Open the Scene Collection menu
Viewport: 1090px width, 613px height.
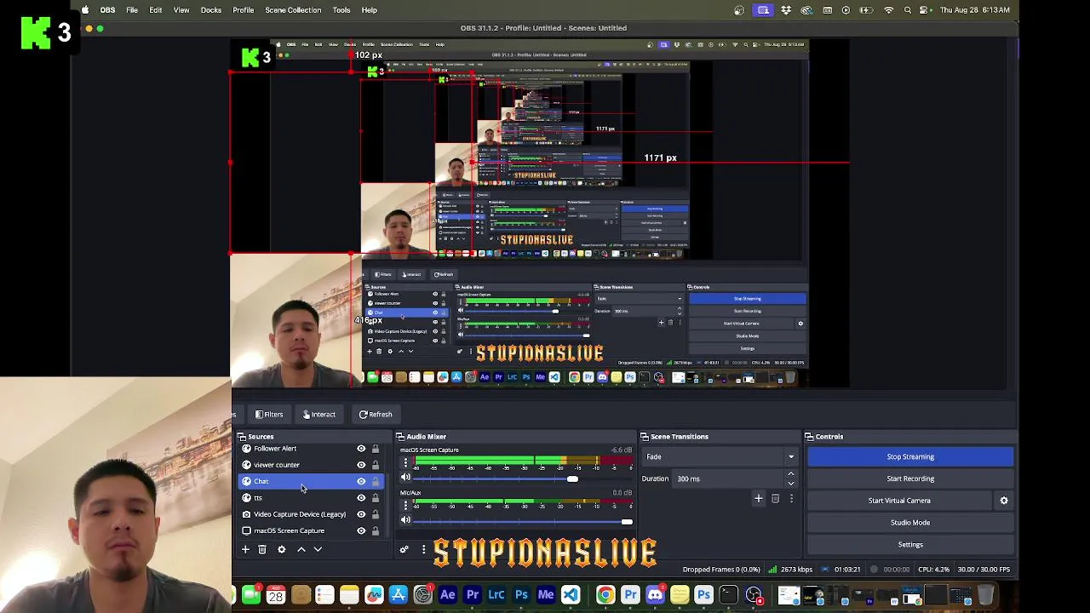coord(293,10)
